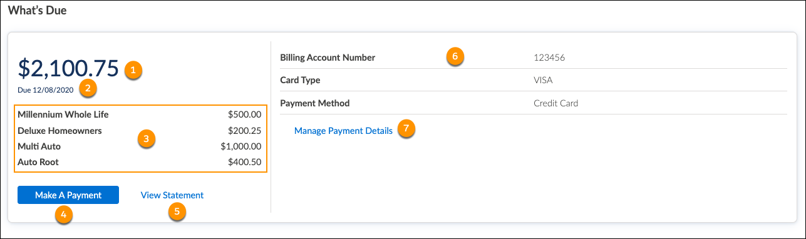Click the Due 12/08/2020 date text
The width and height of the screenshot is (806, 239).
(x=46, y=89)
